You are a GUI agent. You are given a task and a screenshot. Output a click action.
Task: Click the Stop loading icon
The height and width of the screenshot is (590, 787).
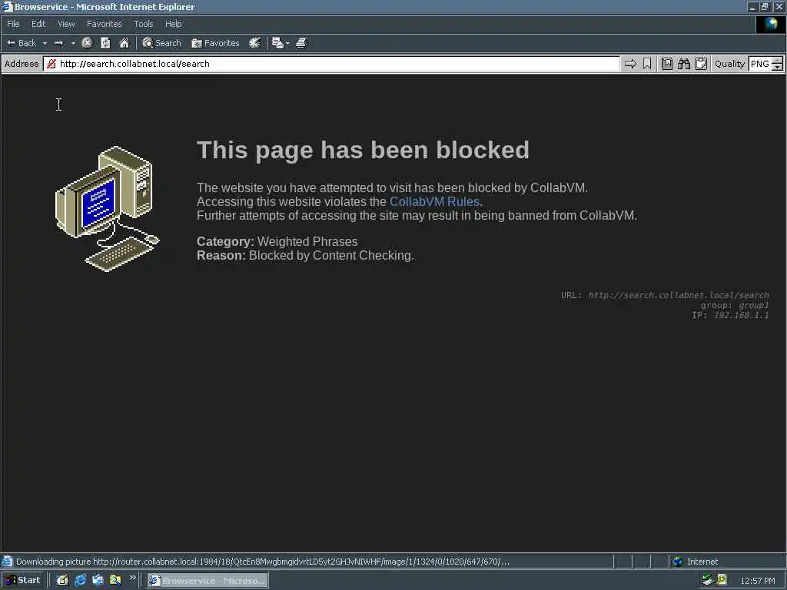pos(87,43)
